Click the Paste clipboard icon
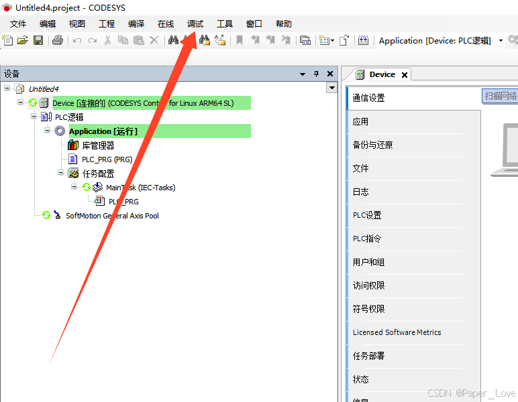This screenshot has width=518, height=402. click(x=138, y=40)
